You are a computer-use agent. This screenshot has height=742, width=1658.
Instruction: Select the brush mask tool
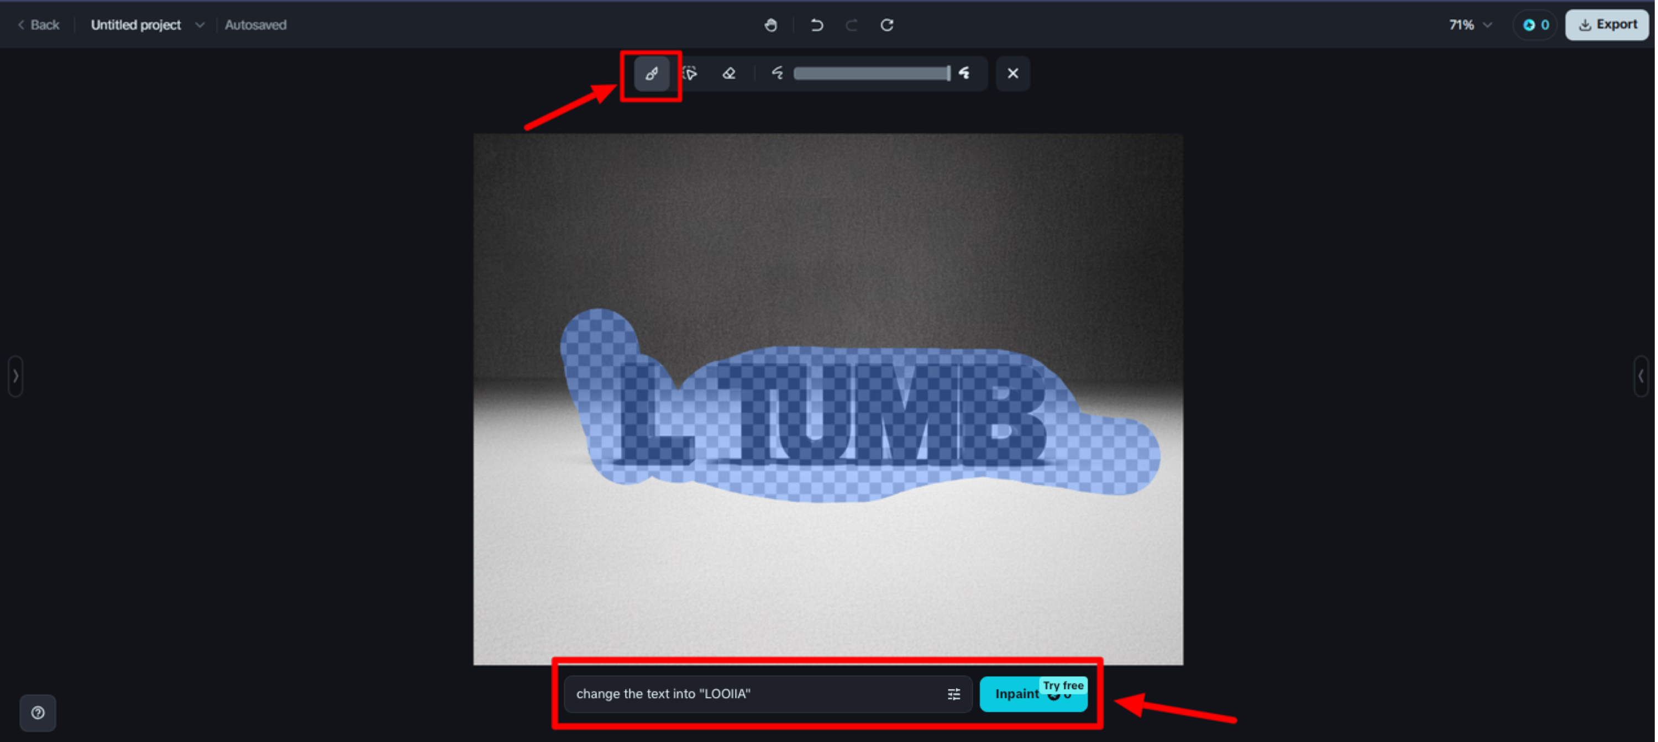652,73
